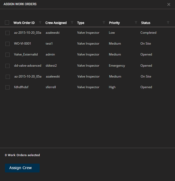The height and width of the screenshot is (181, 175).
Task: Select the WO-VI-0001 work order checkbox
Action: [x=8, y=44]
